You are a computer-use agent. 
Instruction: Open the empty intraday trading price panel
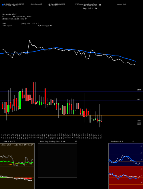coord(57,160)
